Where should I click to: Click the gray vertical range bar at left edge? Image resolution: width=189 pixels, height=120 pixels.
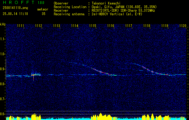click(x=6, y=69)
